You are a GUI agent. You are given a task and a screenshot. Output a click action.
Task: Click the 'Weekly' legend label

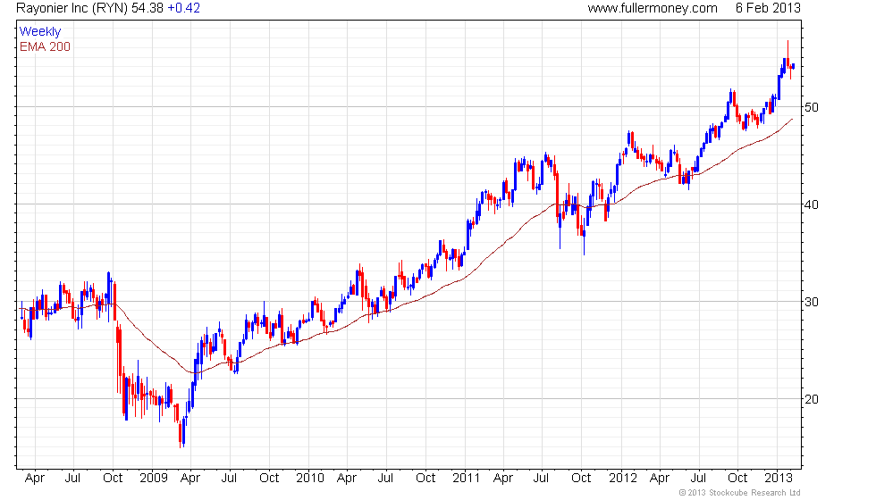pyautogui.click(x=39, y=32)
